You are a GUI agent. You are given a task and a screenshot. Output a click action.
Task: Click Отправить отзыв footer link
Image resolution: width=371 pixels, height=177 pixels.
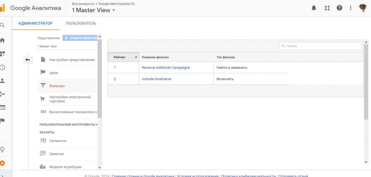tap(293, 176)
